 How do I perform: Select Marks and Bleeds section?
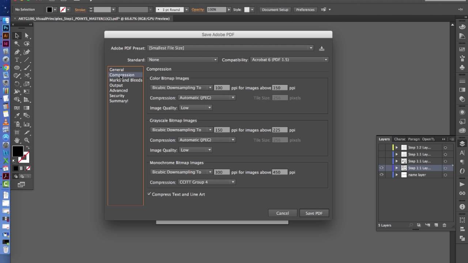pos(126,80)
